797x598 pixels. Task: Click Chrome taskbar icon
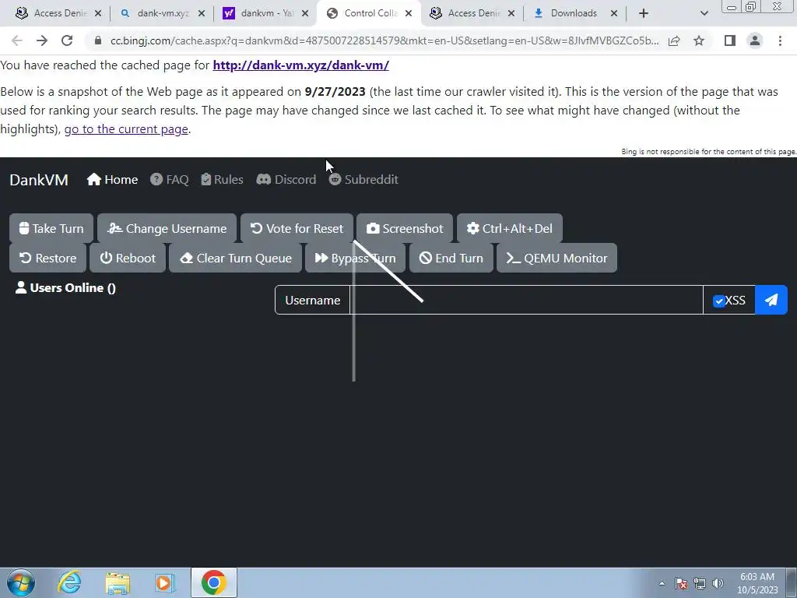pyautogui.click(x=213, y=582)
